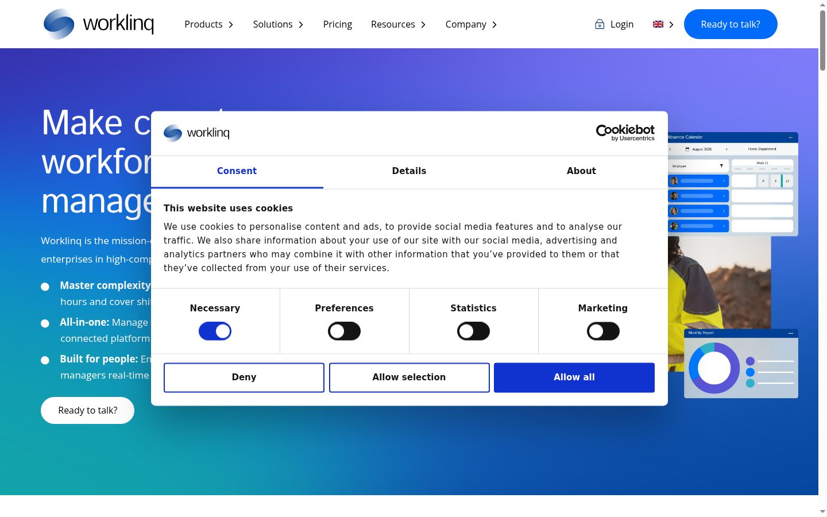Expand the Company menu chevron

coord(494,25)
